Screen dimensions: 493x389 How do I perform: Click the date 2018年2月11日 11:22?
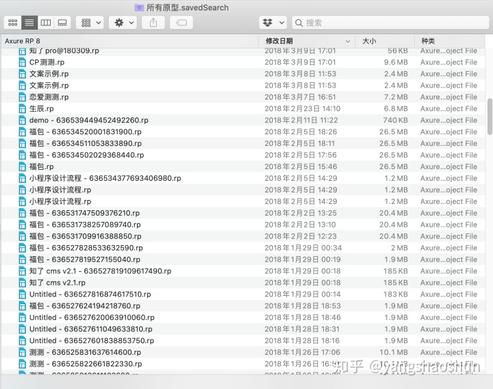301,120
